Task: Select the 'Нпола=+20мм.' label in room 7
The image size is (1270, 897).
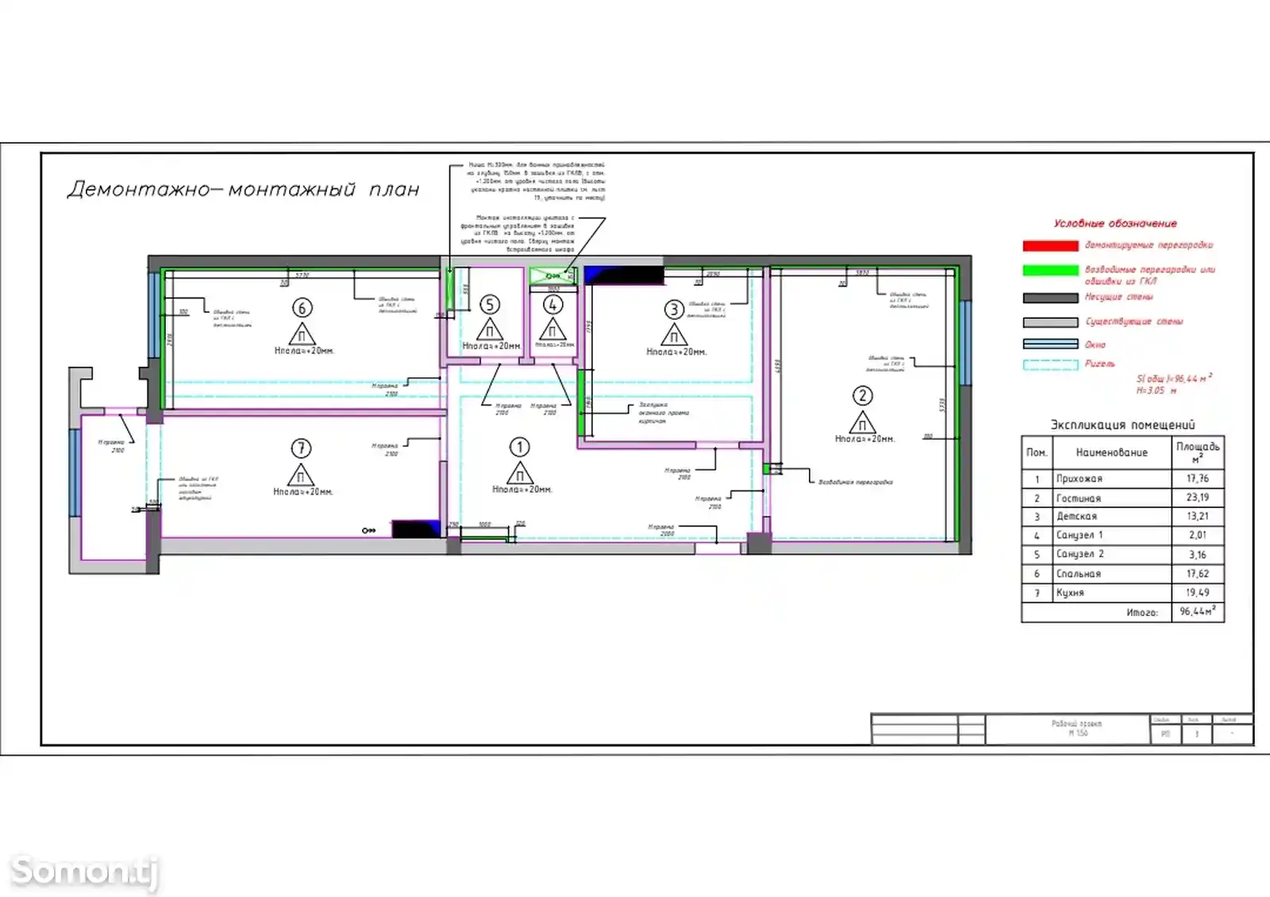Action: [303, 492]
